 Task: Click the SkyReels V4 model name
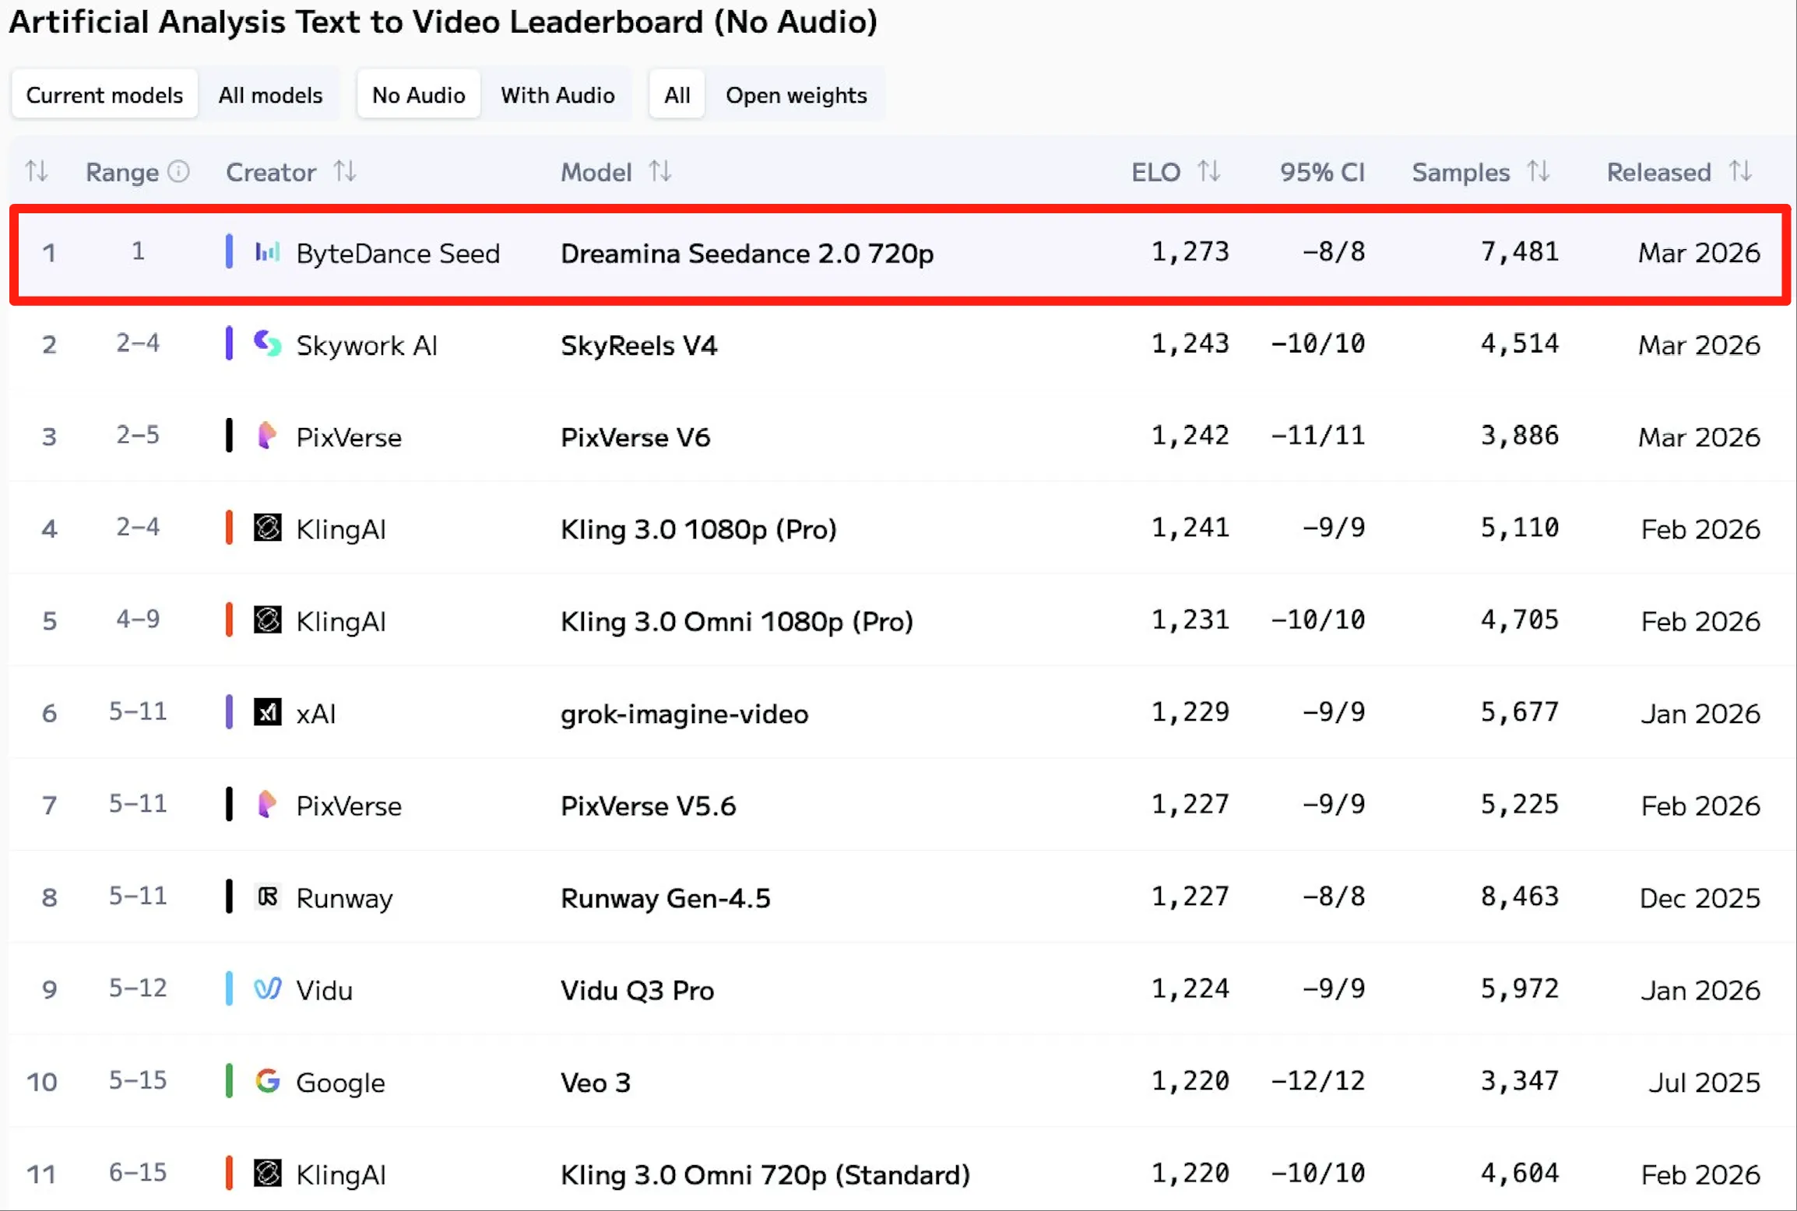coord(638,345)
